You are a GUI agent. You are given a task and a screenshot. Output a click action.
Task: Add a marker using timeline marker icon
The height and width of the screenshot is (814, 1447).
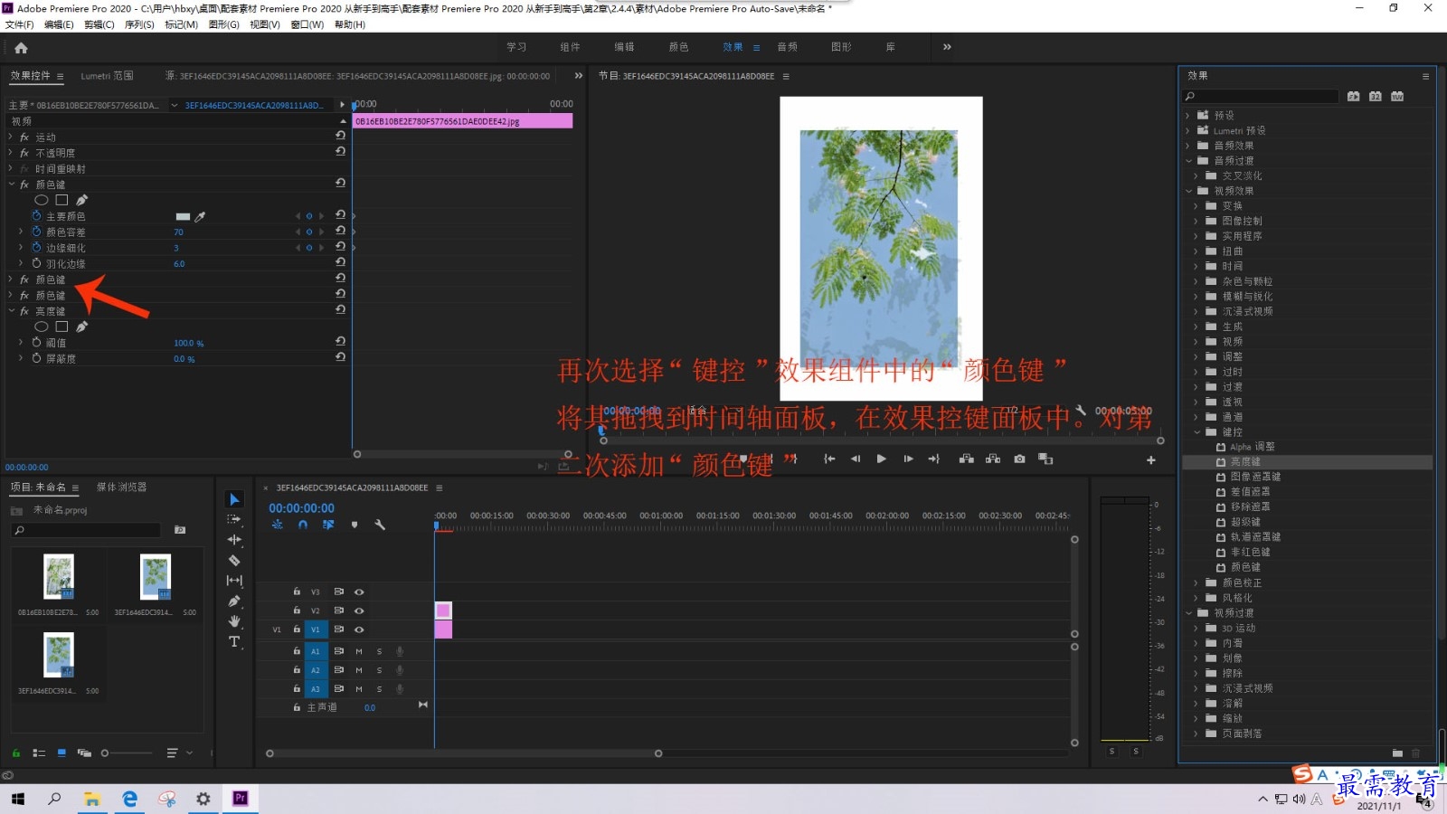coord(355,525)
